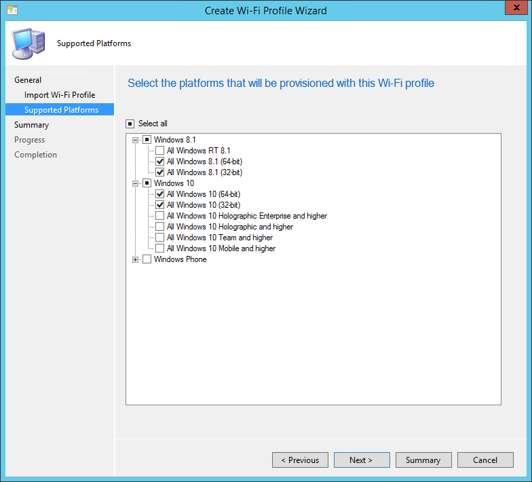
Task: Uncheck All Windows 10 (32-bit)
Action: (160, 205)
